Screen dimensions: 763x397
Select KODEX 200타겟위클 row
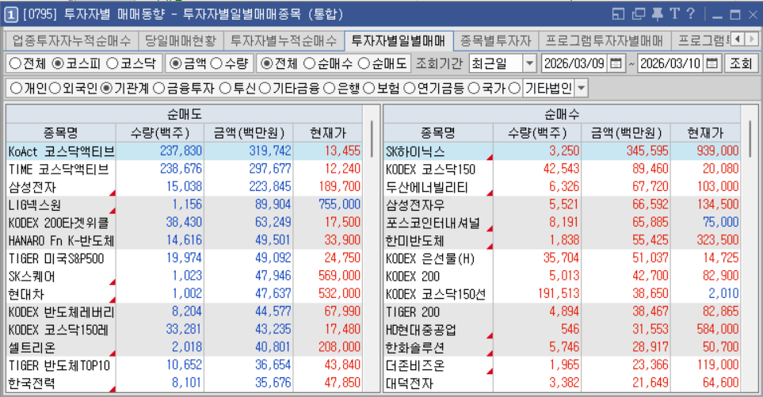coord(184,223)
